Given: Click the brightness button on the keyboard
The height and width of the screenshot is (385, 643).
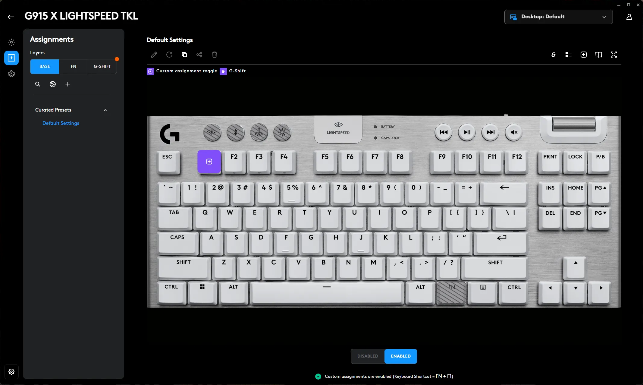Looking at the screenshot, I should (282, 132).
